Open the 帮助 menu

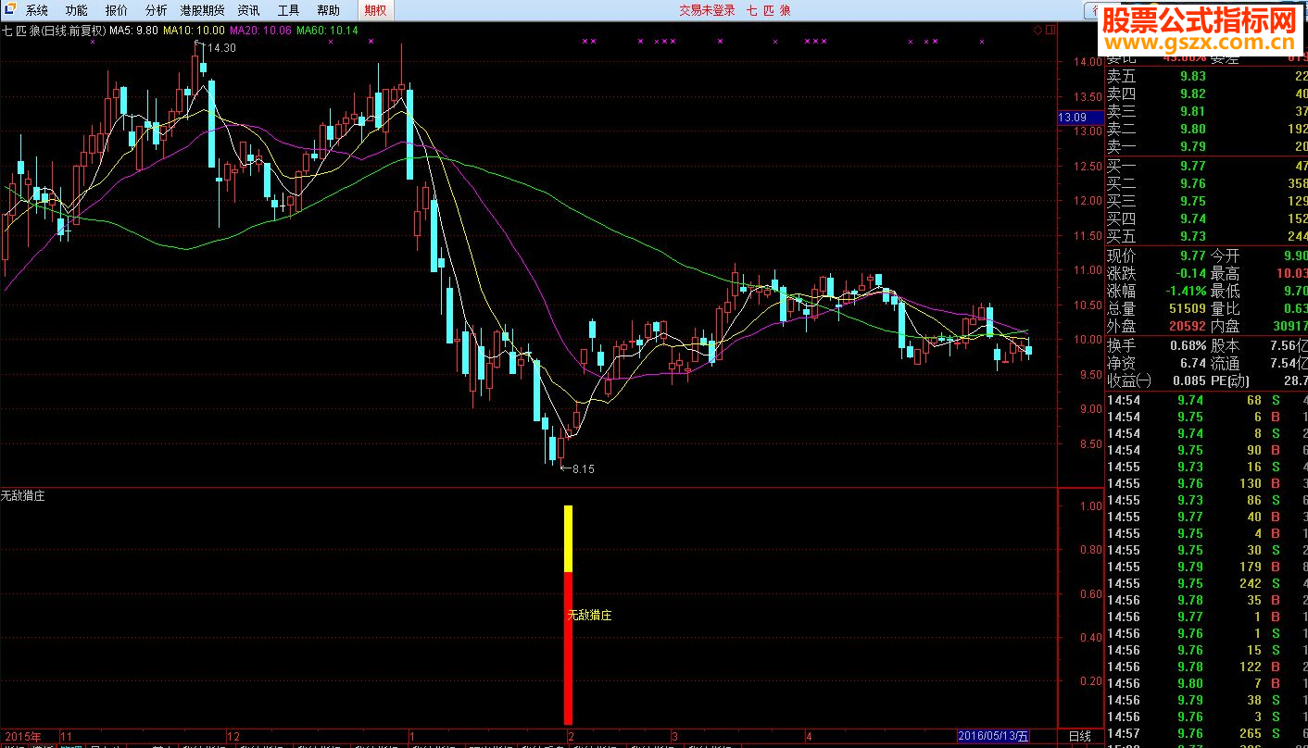(328, 10)
